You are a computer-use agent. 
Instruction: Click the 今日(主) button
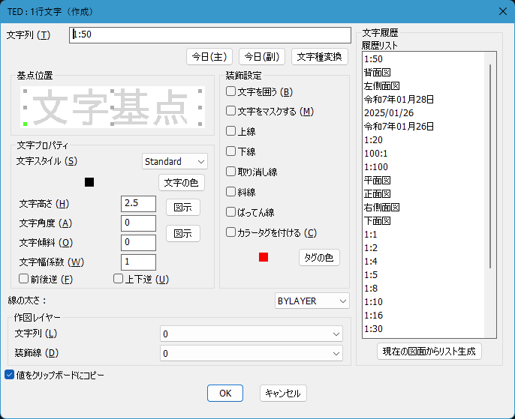click(209, 57)
